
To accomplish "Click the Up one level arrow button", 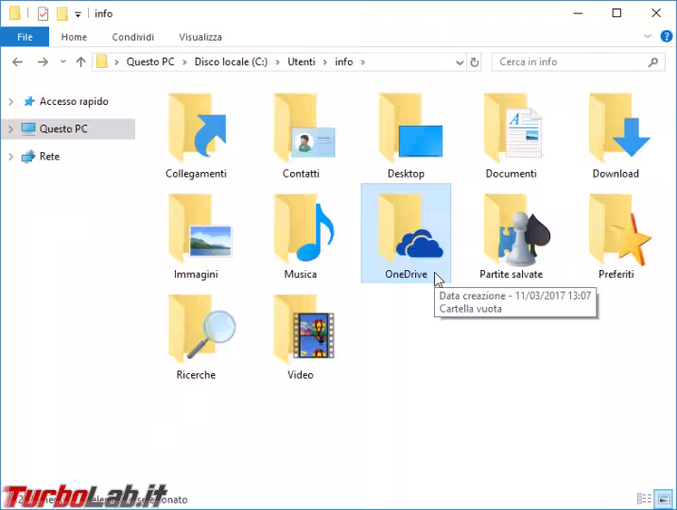I will [80, 62].
